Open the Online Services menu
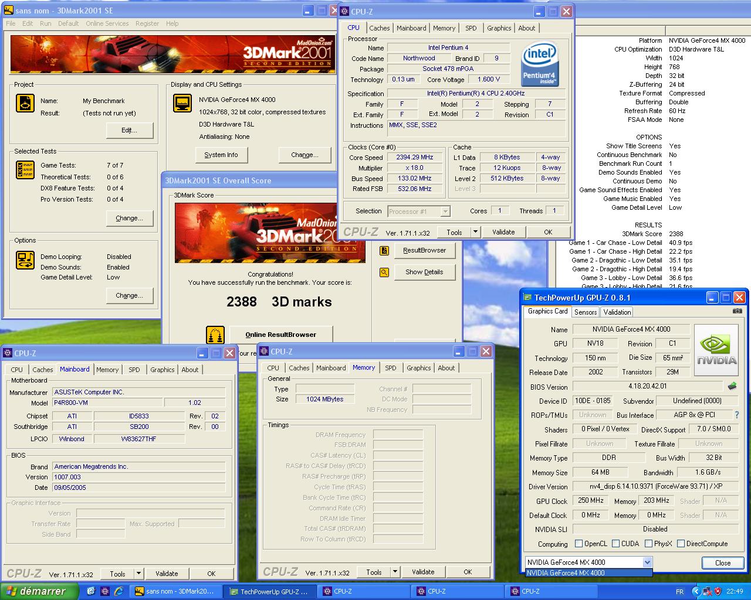Image resolution: width=751 pixels, height=600 pixels. click(x=107, y=23)
